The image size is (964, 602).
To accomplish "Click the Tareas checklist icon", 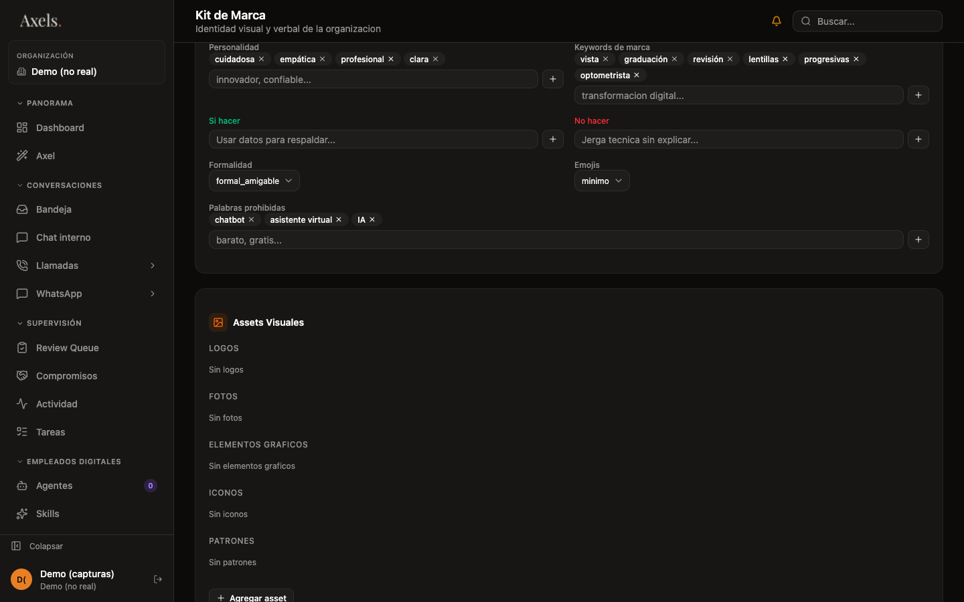I will [22, 432].
